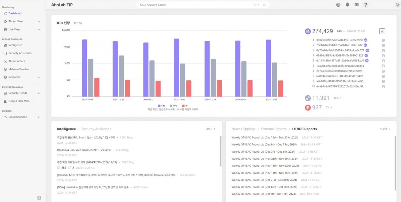This screenshot has height=202, width=401.
Task: Click the Malware Families icon in the sidebar
Action: coord(5,69)
